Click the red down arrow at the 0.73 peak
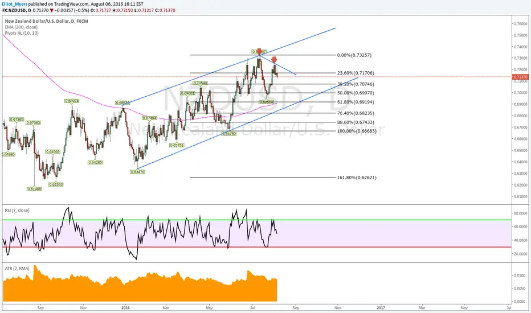Viewport: 531px width, 313px height. click(259, 51)
